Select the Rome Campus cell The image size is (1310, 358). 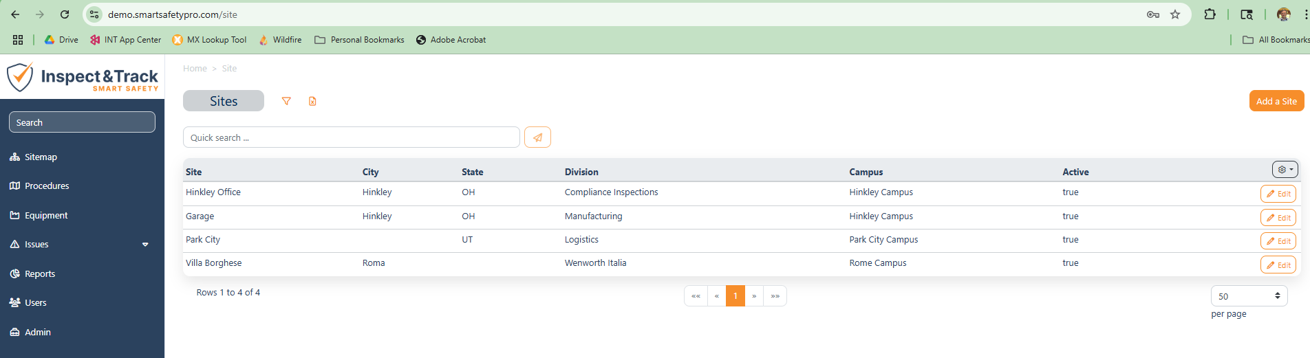[x=878, y=263]
